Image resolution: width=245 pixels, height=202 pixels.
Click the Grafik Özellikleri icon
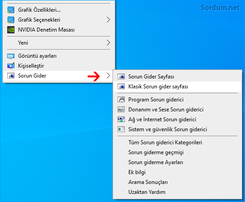click(11, 10)
